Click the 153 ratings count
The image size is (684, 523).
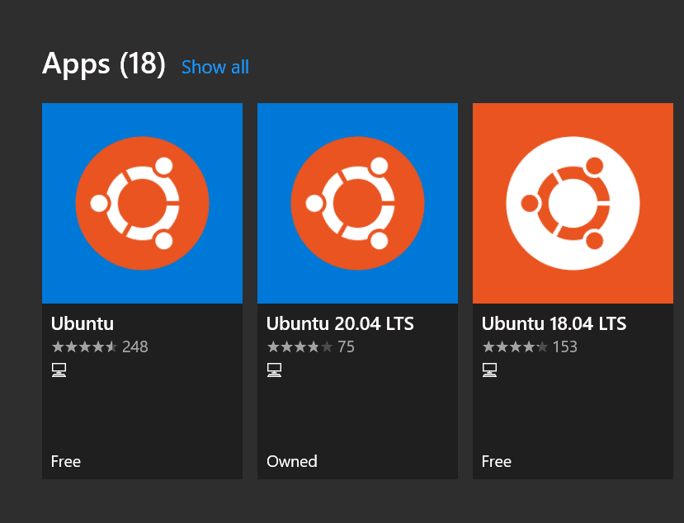[565, 347]
